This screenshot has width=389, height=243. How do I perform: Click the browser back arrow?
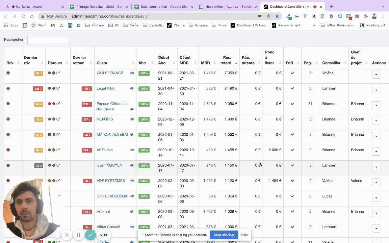(6, 16)
